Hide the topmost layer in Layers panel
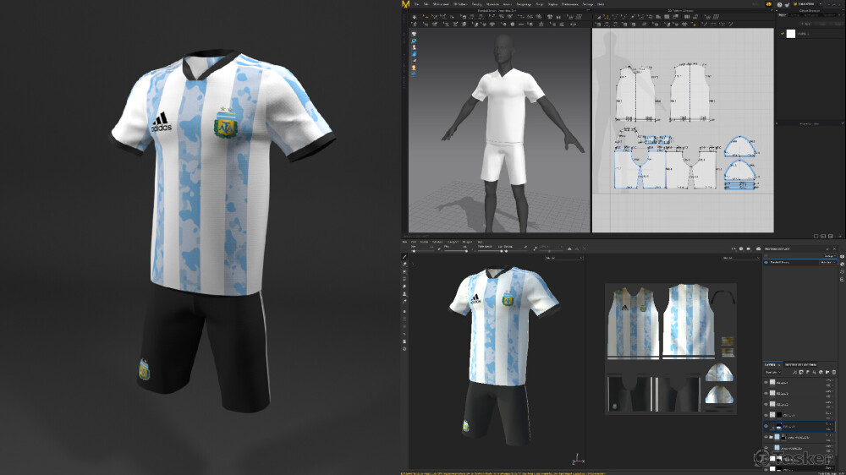This screenshot has width=846, height=475. 766,382
